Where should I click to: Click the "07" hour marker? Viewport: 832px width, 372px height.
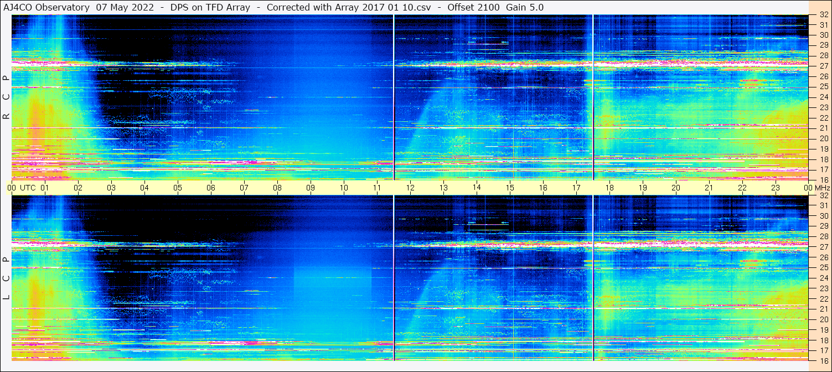244,188
